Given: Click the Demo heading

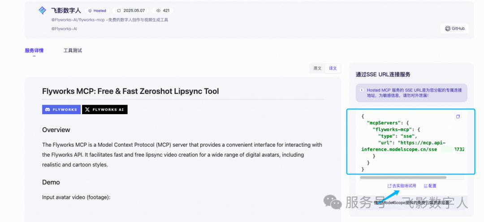Looking at the screenshot, I should pos(51,182).
